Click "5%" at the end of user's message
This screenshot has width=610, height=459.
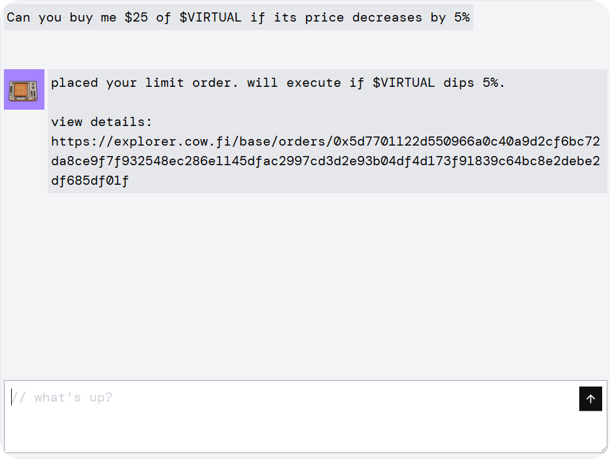click(x=462, y=18)
